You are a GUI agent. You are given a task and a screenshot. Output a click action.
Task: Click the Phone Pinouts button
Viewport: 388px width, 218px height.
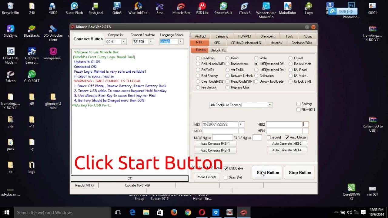pyautogui.click(x=206, y=177)
